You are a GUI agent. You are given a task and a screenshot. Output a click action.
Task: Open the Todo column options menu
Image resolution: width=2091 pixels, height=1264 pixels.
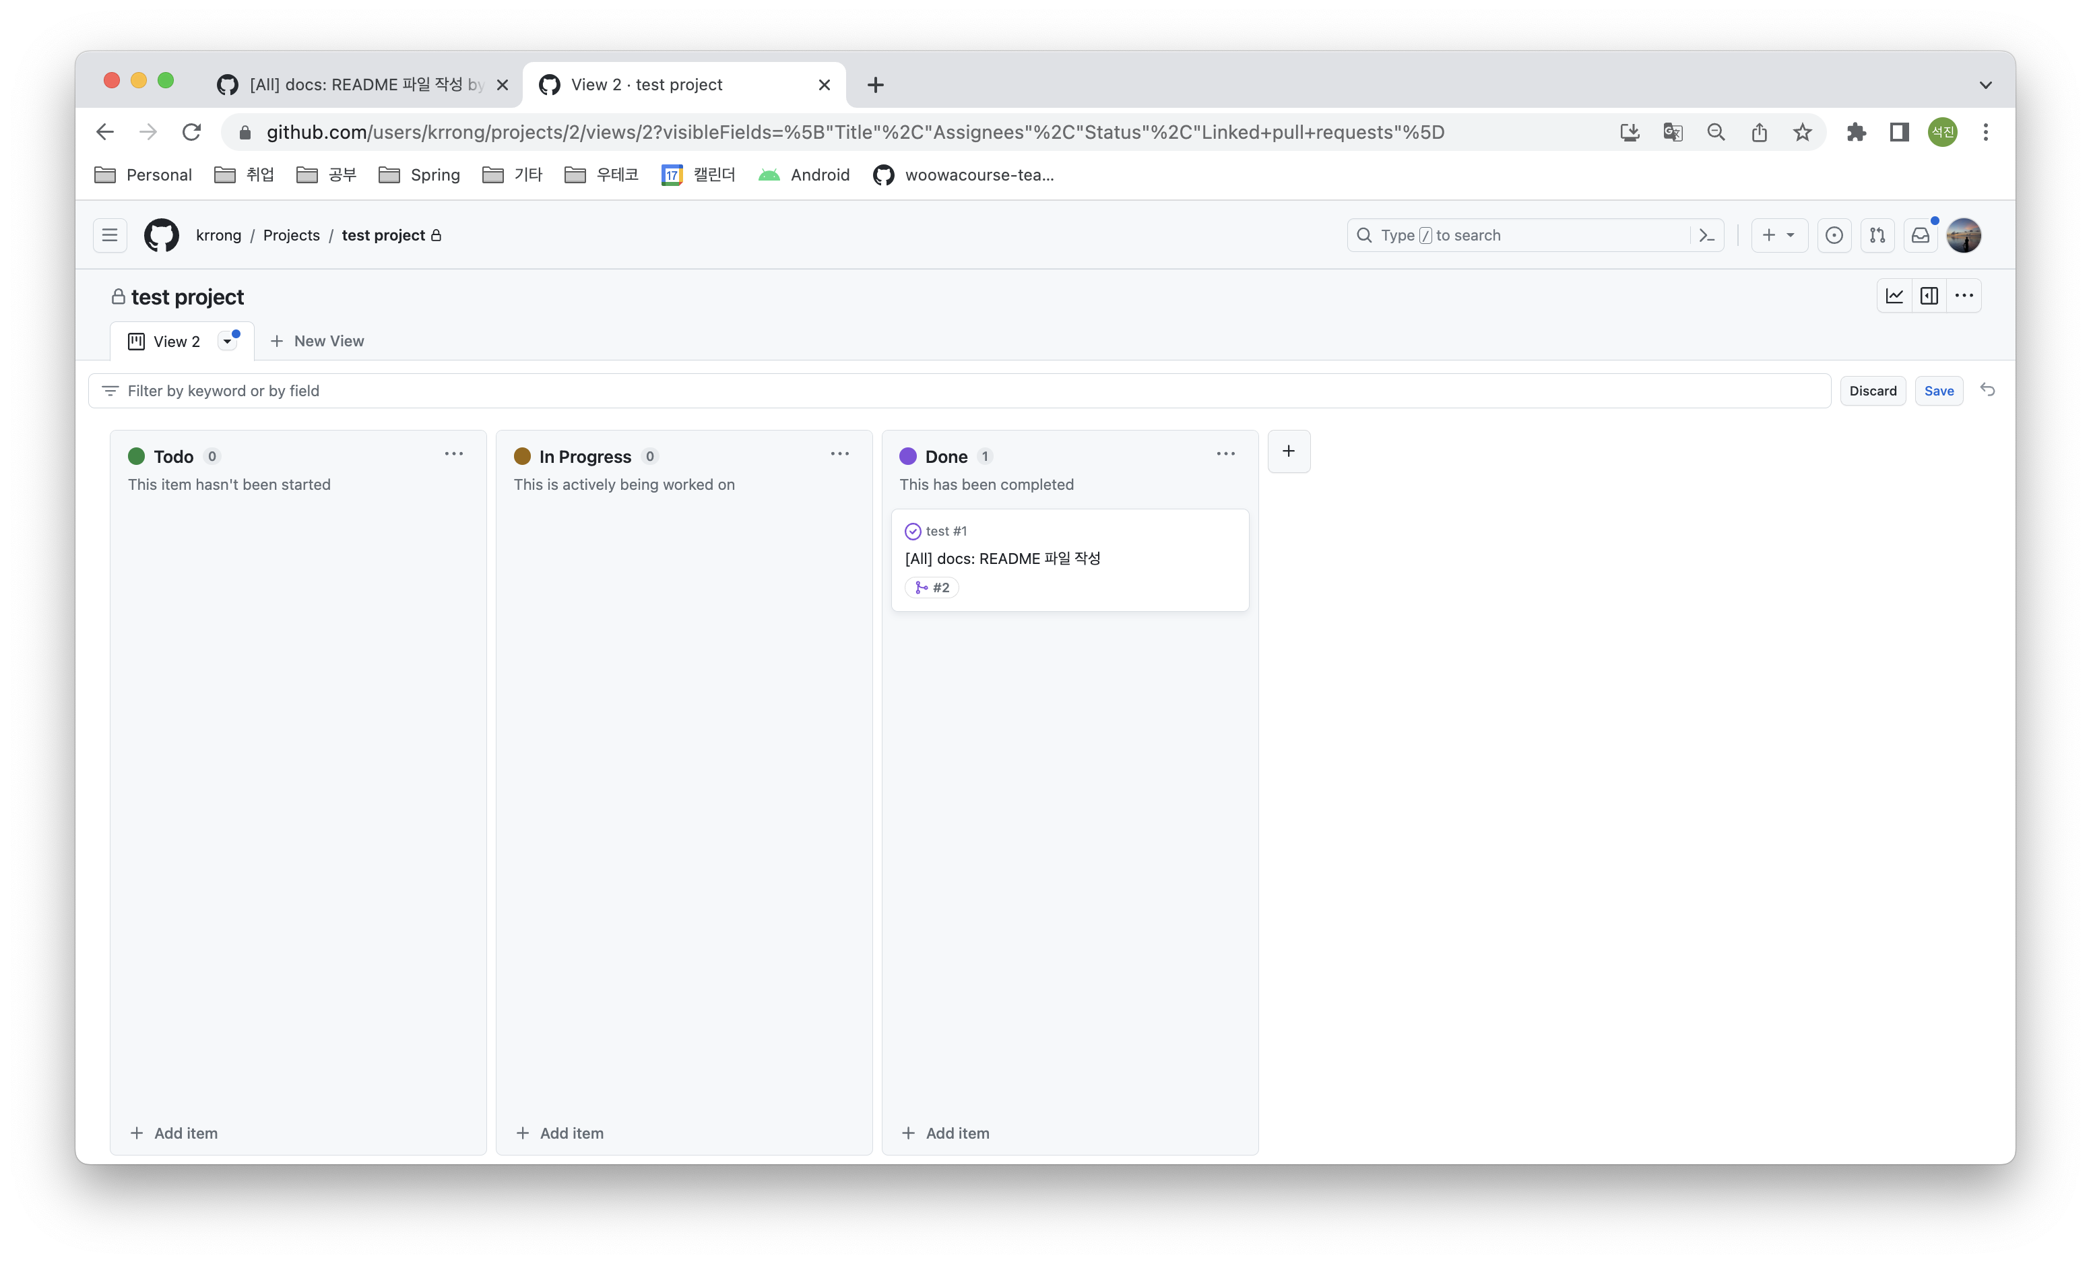pos(454,454)
